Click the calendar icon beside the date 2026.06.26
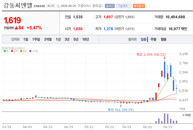The width and height of the screenshot is (193, 130). [58, 6]
